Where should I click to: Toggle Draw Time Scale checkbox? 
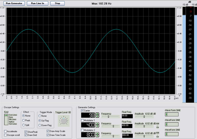tap(48, 135)
